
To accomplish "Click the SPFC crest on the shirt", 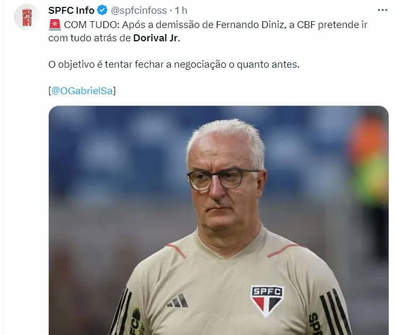I will coord(267,300).
